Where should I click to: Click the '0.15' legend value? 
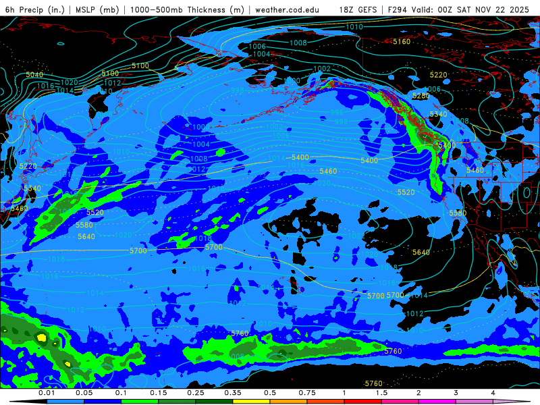[159, 393]
